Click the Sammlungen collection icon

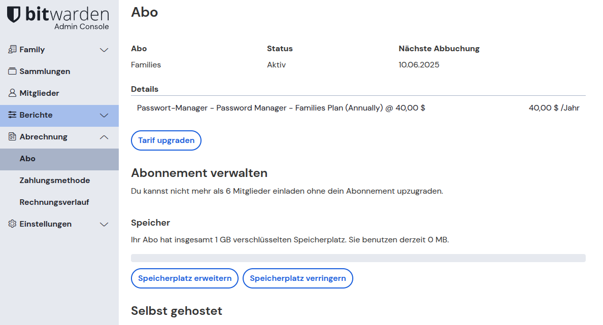tap(12, 71)
